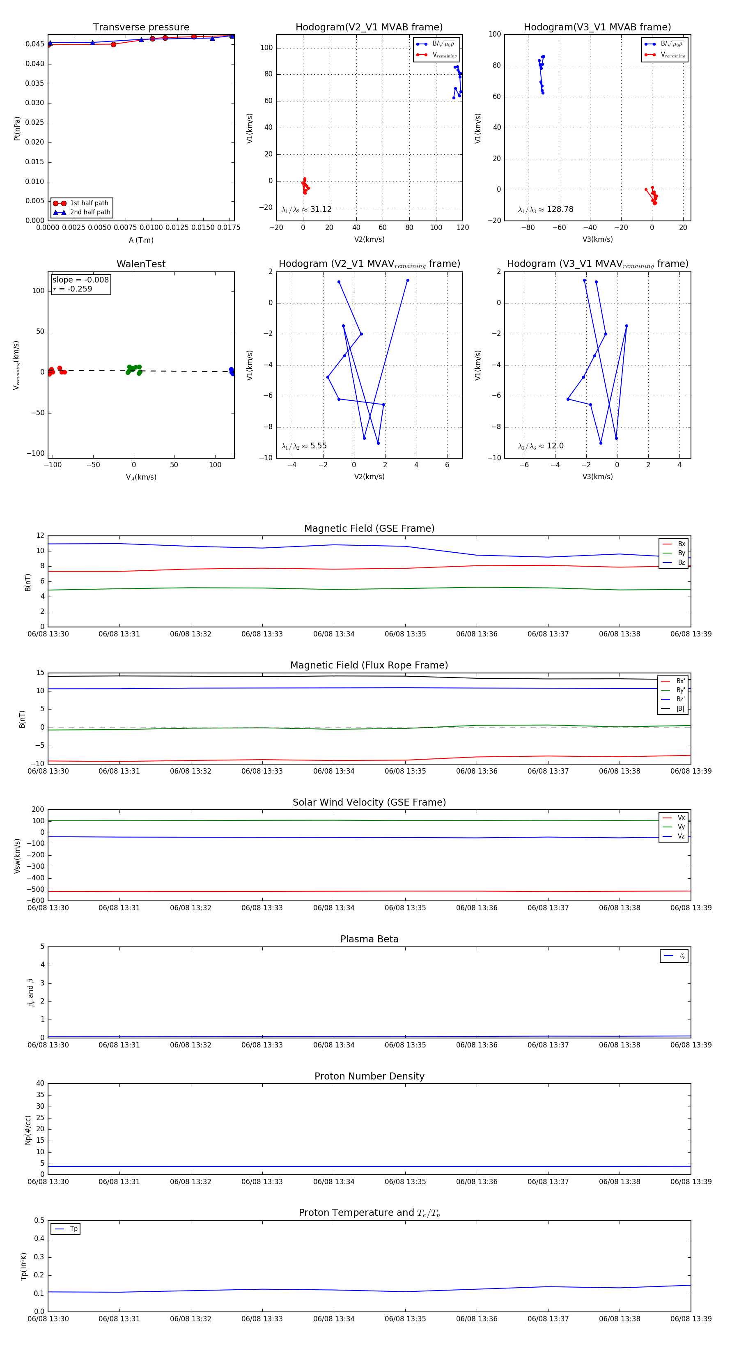Screen dimensions: 739x1355
Task: Click the Bz' legend entry in Flux Rope plot
Action: click(x=673, y=699)
